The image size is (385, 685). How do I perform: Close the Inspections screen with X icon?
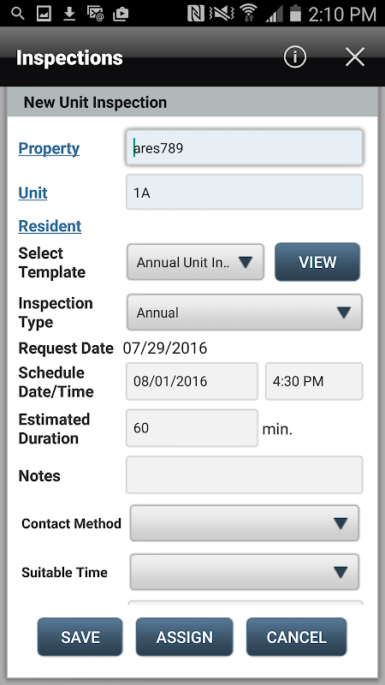point(355,57)
